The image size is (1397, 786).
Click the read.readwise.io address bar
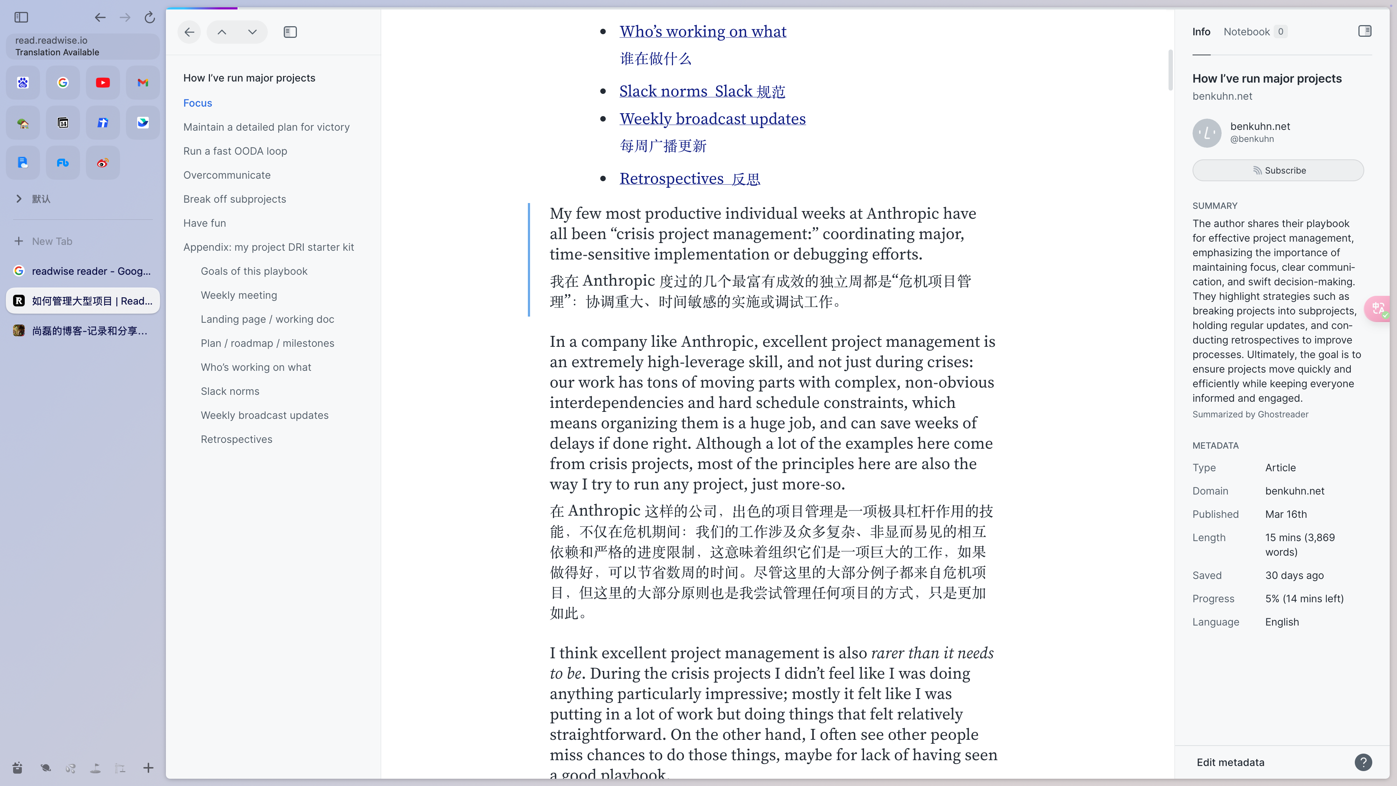[x=83, y=46]
